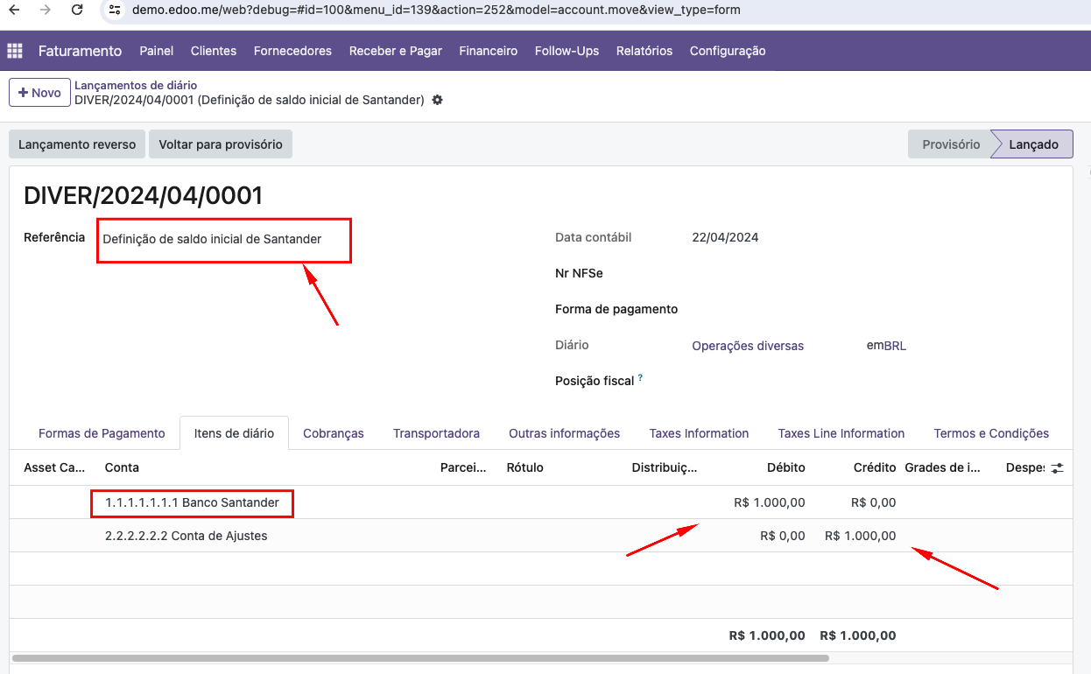Screen dimensions: 1091x674
Task: Sort by the Conta column header
Action: (x=122, y=467)
